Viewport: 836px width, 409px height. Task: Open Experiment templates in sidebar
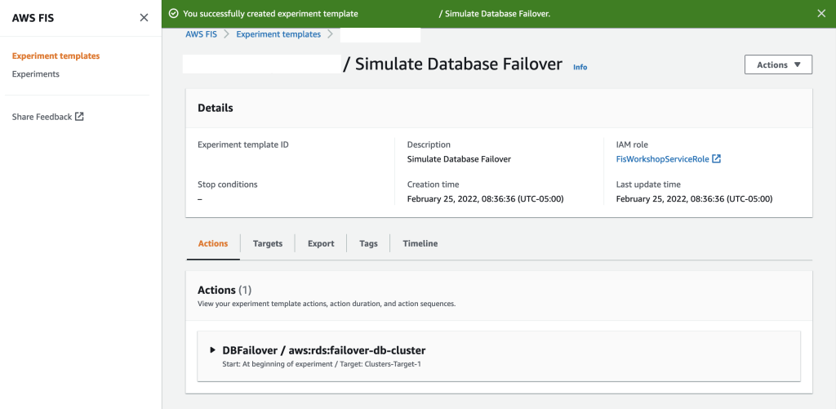[56, 56]
